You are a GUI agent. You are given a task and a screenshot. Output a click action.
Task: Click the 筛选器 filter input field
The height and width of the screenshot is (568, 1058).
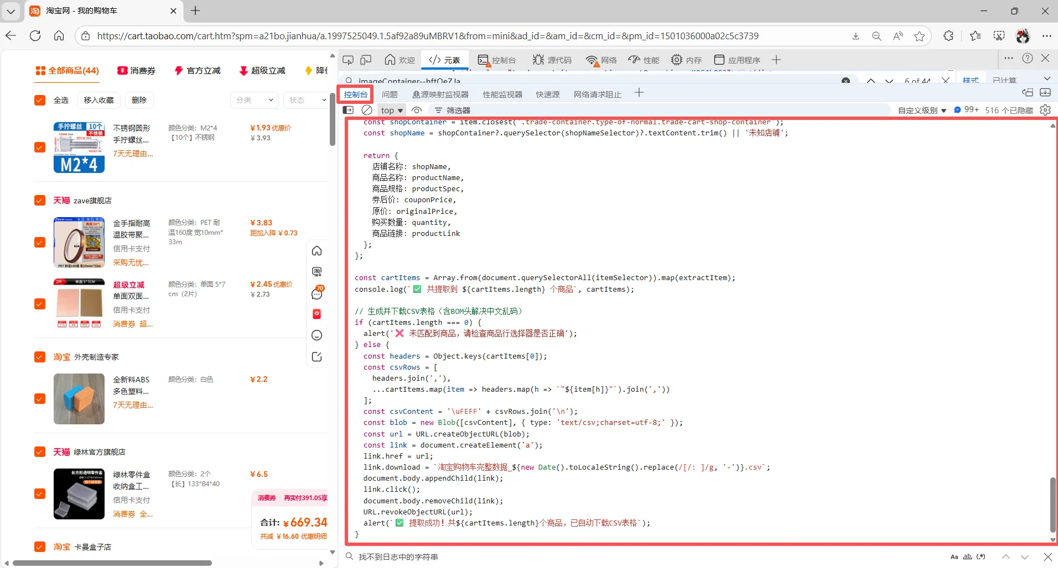pyautogui.click(x=498, y=110)
